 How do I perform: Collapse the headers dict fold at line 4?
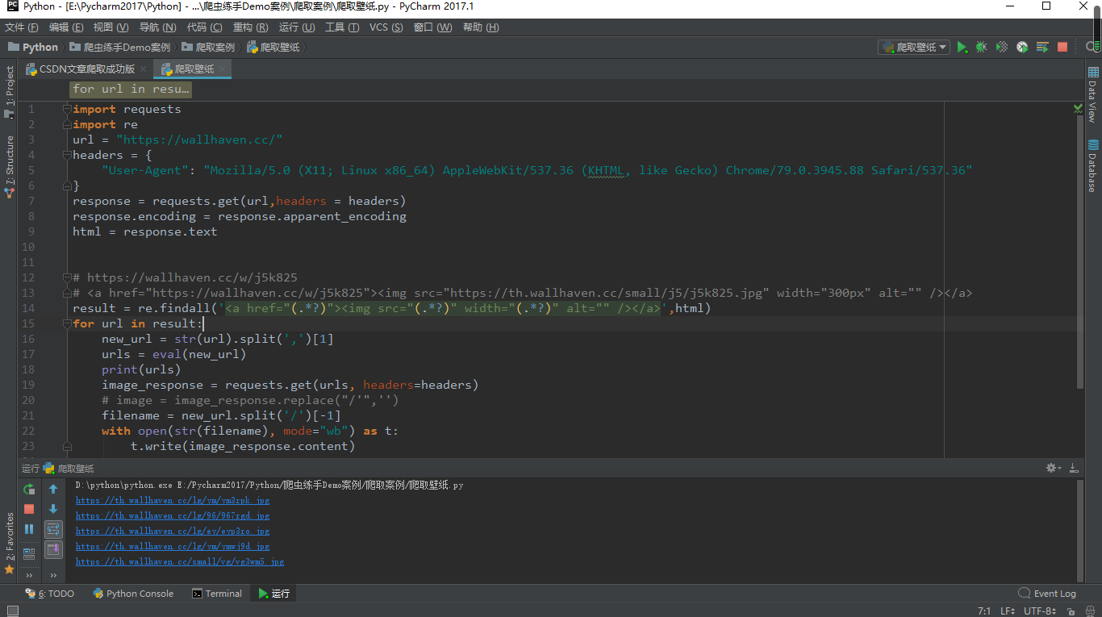tap(68, 155)
